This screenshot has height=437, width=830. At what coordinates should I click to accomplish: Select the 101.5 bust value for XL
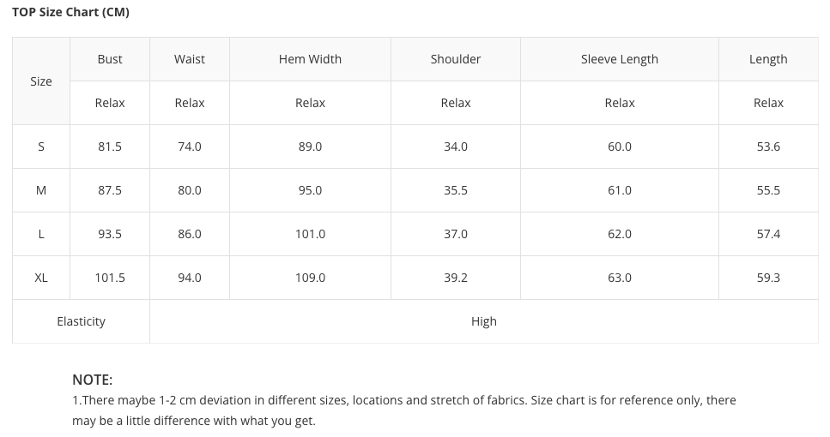click(110, 278)
